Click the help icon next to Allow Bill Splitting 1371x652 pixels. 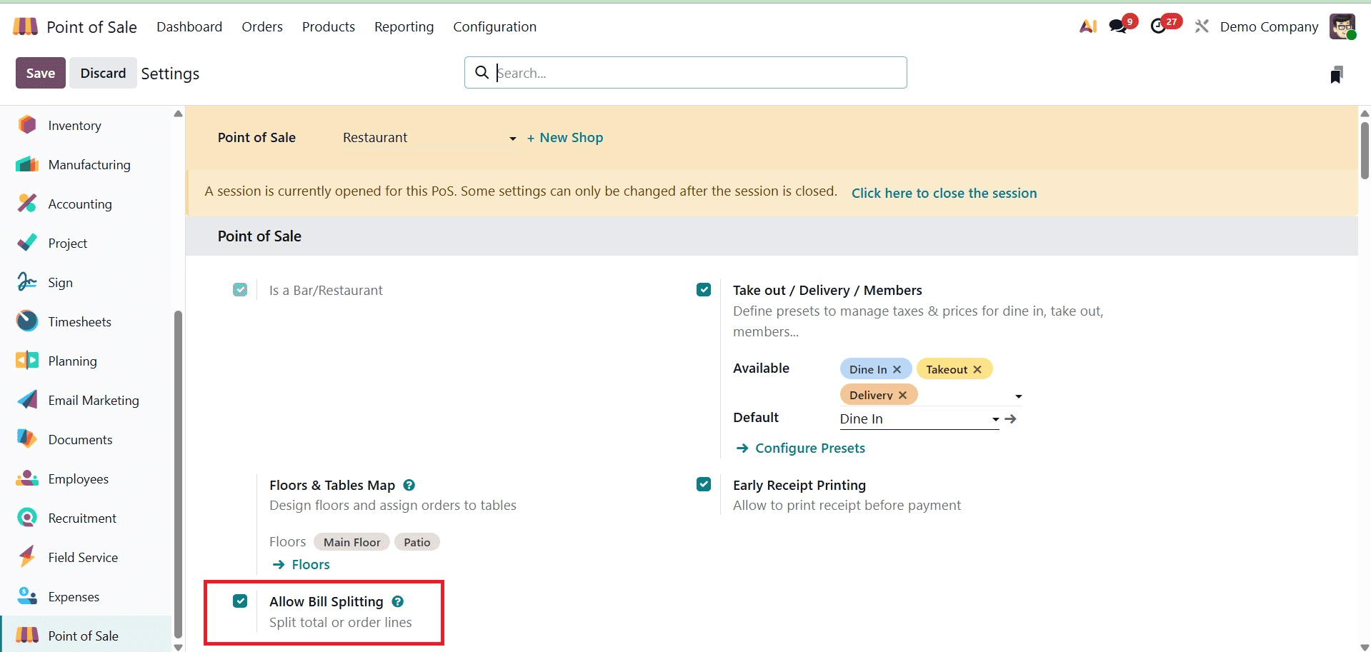pos(398,601)
